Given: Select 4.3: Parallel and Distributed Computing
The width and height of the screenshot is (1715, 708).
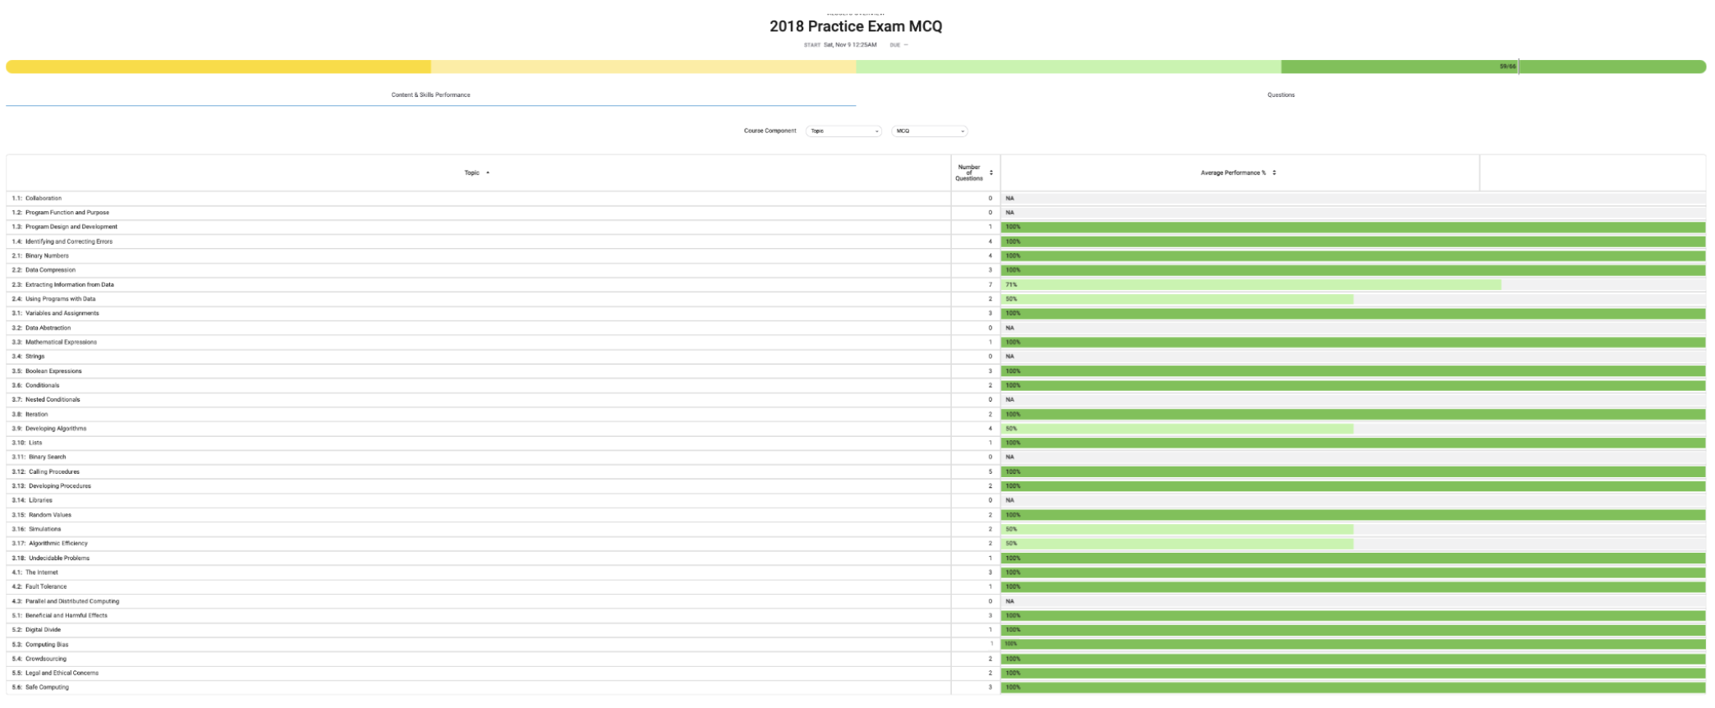Looking at the screenshot, I should (x=65, y=601).
